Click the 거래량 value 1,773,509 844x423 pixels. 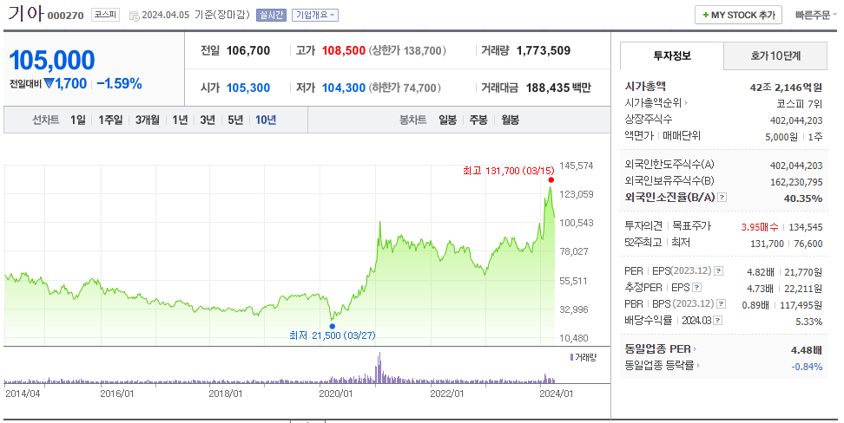[543, 50]
